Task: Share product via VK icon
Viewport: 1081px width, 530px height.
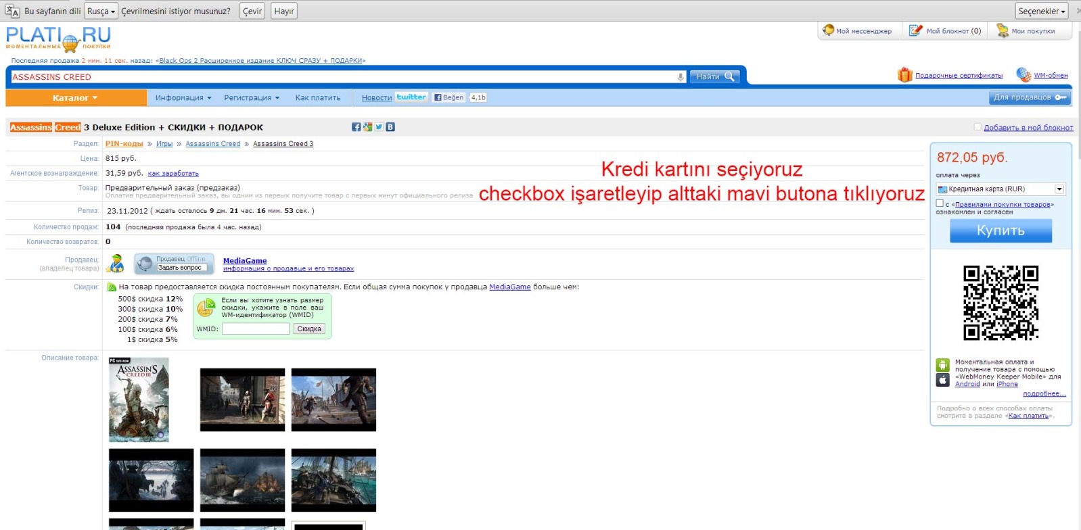Action: (390, 127)
